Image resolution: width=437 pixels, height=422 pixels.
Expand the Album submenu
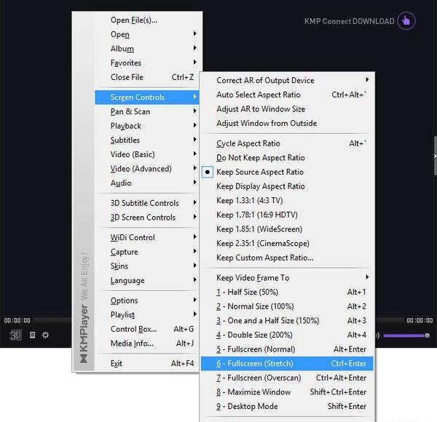coord(147,49)
